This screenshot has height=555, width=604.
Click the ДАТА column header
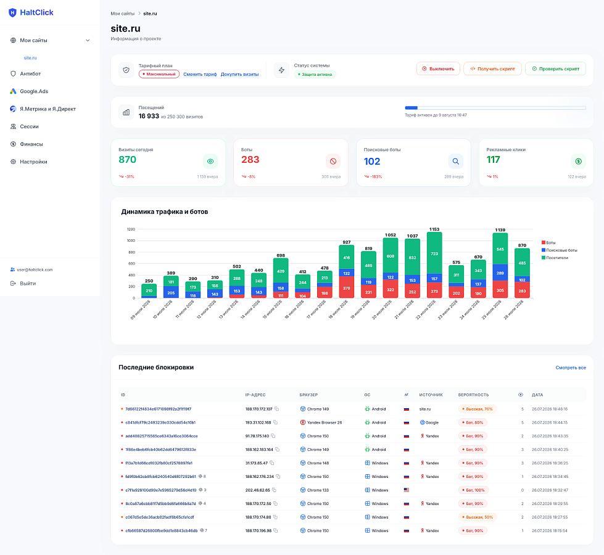pyautogui.click(x=537, y=395)
